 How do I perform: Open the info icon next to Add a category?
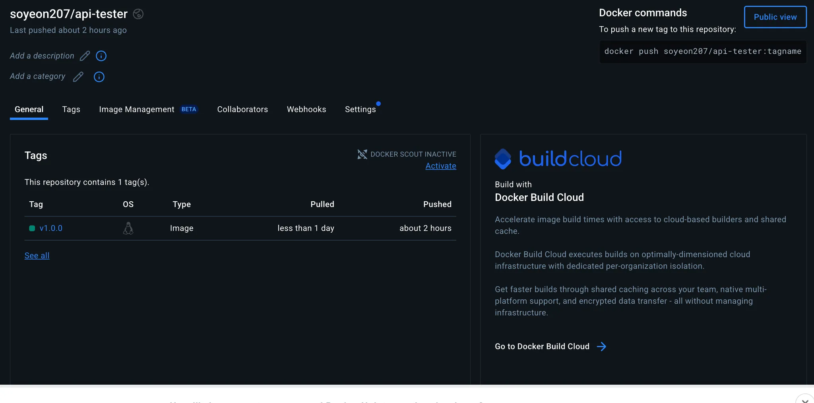pos(99,77)
